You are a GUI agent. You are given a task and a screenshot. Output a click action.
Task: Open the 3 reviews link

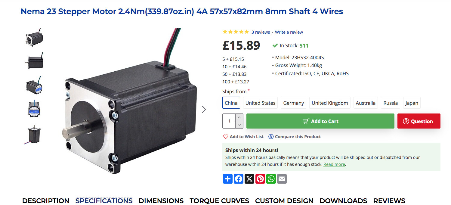click(x=261, y=32)
